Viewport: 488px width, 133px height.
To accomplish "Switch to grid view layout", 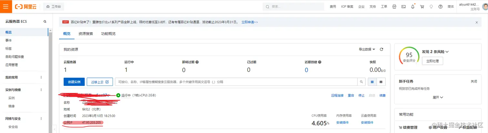I will (381, 82).
